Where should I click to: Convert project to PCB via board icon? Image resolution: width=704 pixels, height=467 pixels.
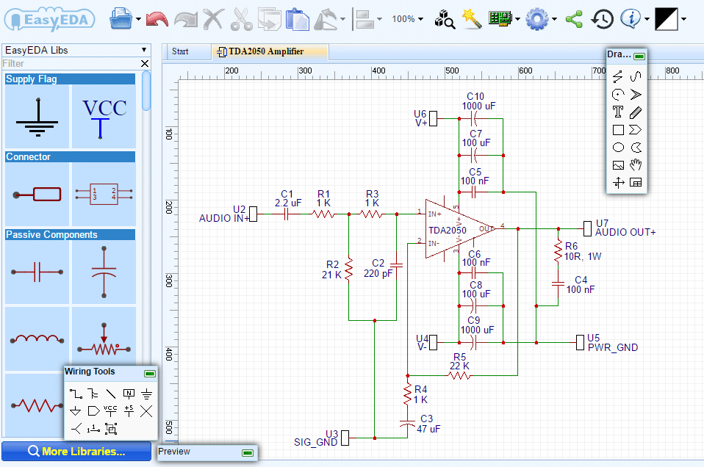[500, 19]
